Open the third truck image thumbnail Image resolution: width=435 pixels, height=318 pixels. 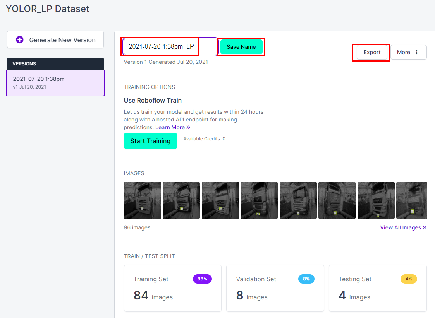220,200
